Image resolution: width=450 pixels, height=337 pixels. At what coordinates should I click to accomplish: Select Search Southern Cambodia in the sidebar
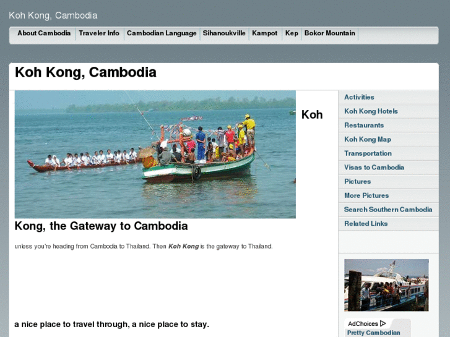[x=388, y=210]
